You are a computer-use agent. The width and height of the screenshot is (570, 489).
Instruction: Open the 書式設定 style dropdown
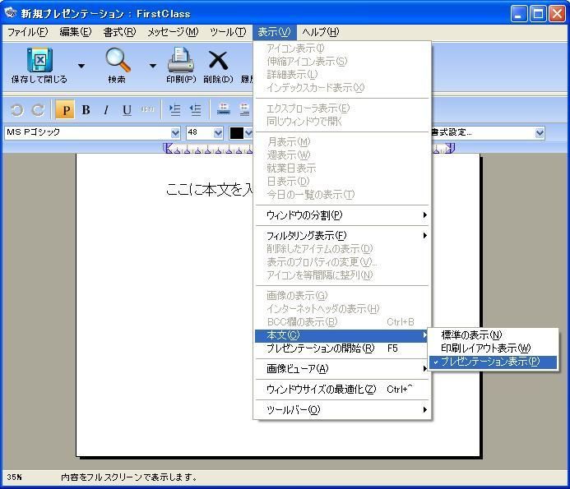point(540,133)
